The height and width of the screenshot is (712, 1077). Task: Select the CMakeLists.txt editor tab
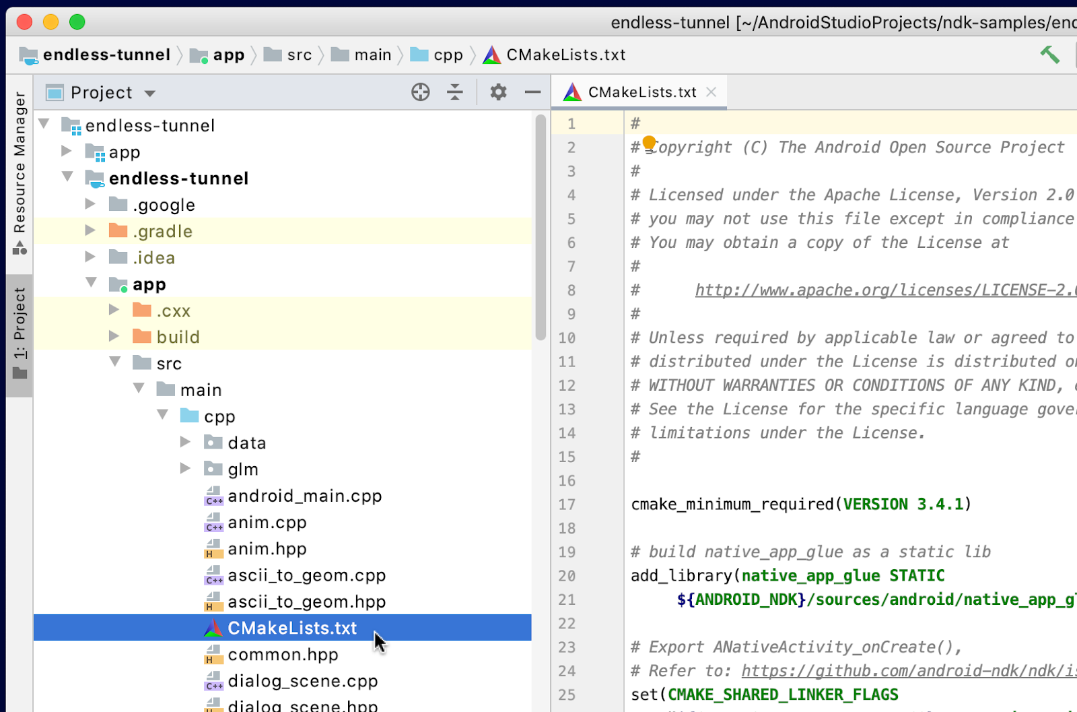click(x=641, y=92)
